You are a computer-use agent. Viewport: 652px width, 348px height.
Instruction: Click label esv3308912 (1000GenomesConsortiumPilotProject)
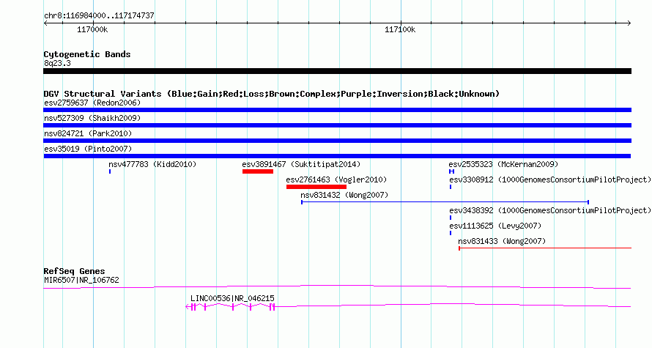click(550, 179)
